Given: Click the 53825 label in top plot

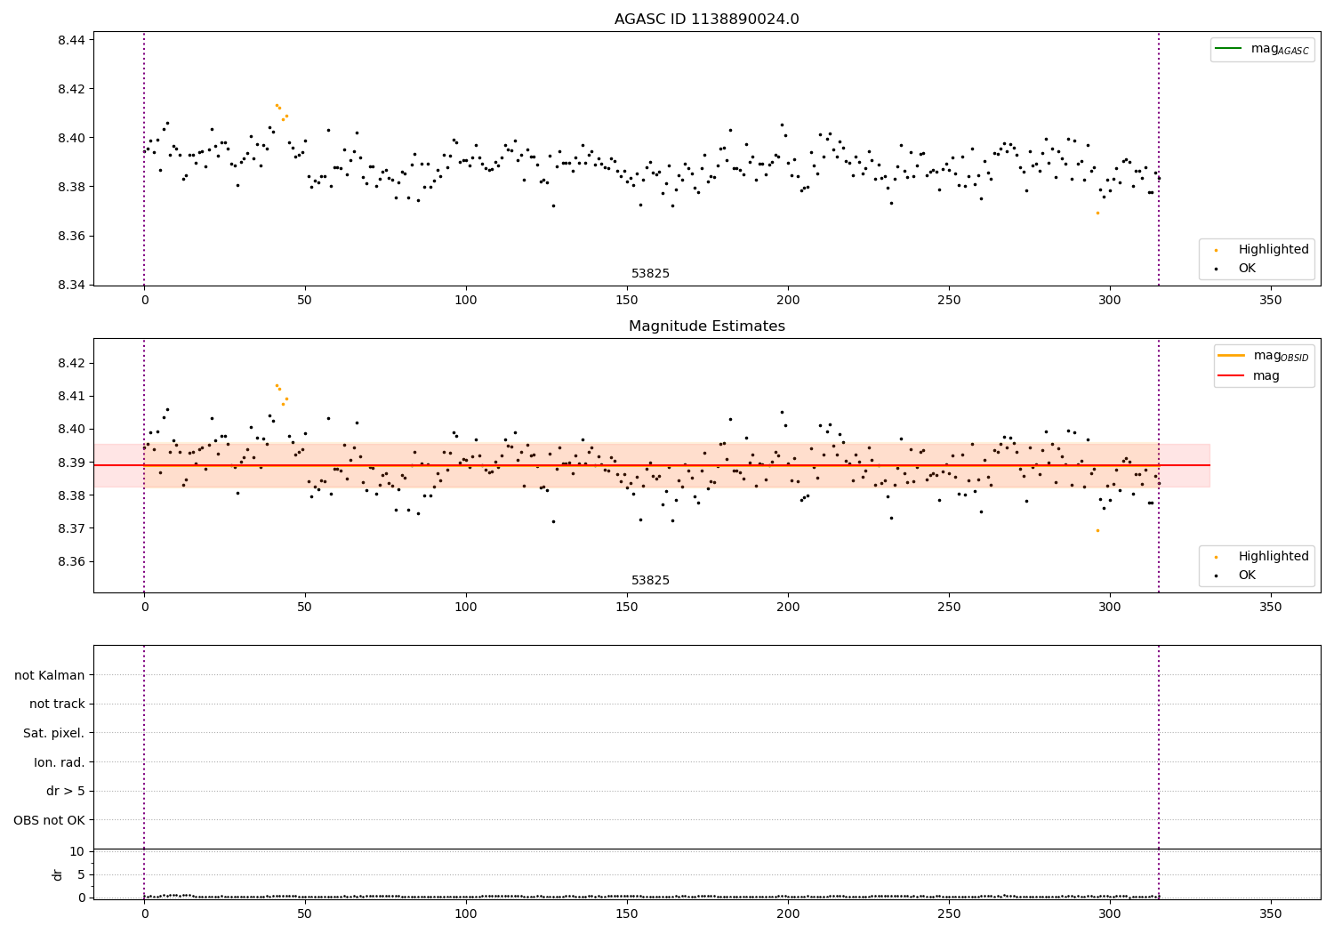Looking at the screenshot, I should click(x=650, y=274).
